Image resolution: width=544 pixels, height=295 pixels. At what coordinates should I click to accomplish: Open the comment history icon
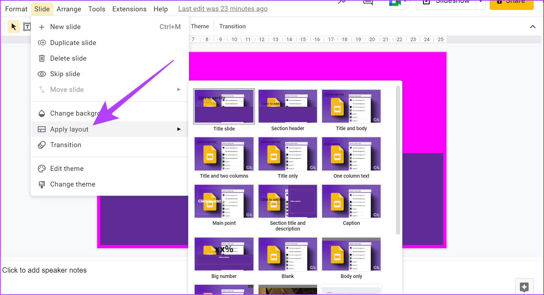coord(368,2)
